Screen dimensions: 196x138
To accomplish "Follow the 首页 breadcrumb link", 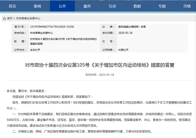I will click(10, 18).
